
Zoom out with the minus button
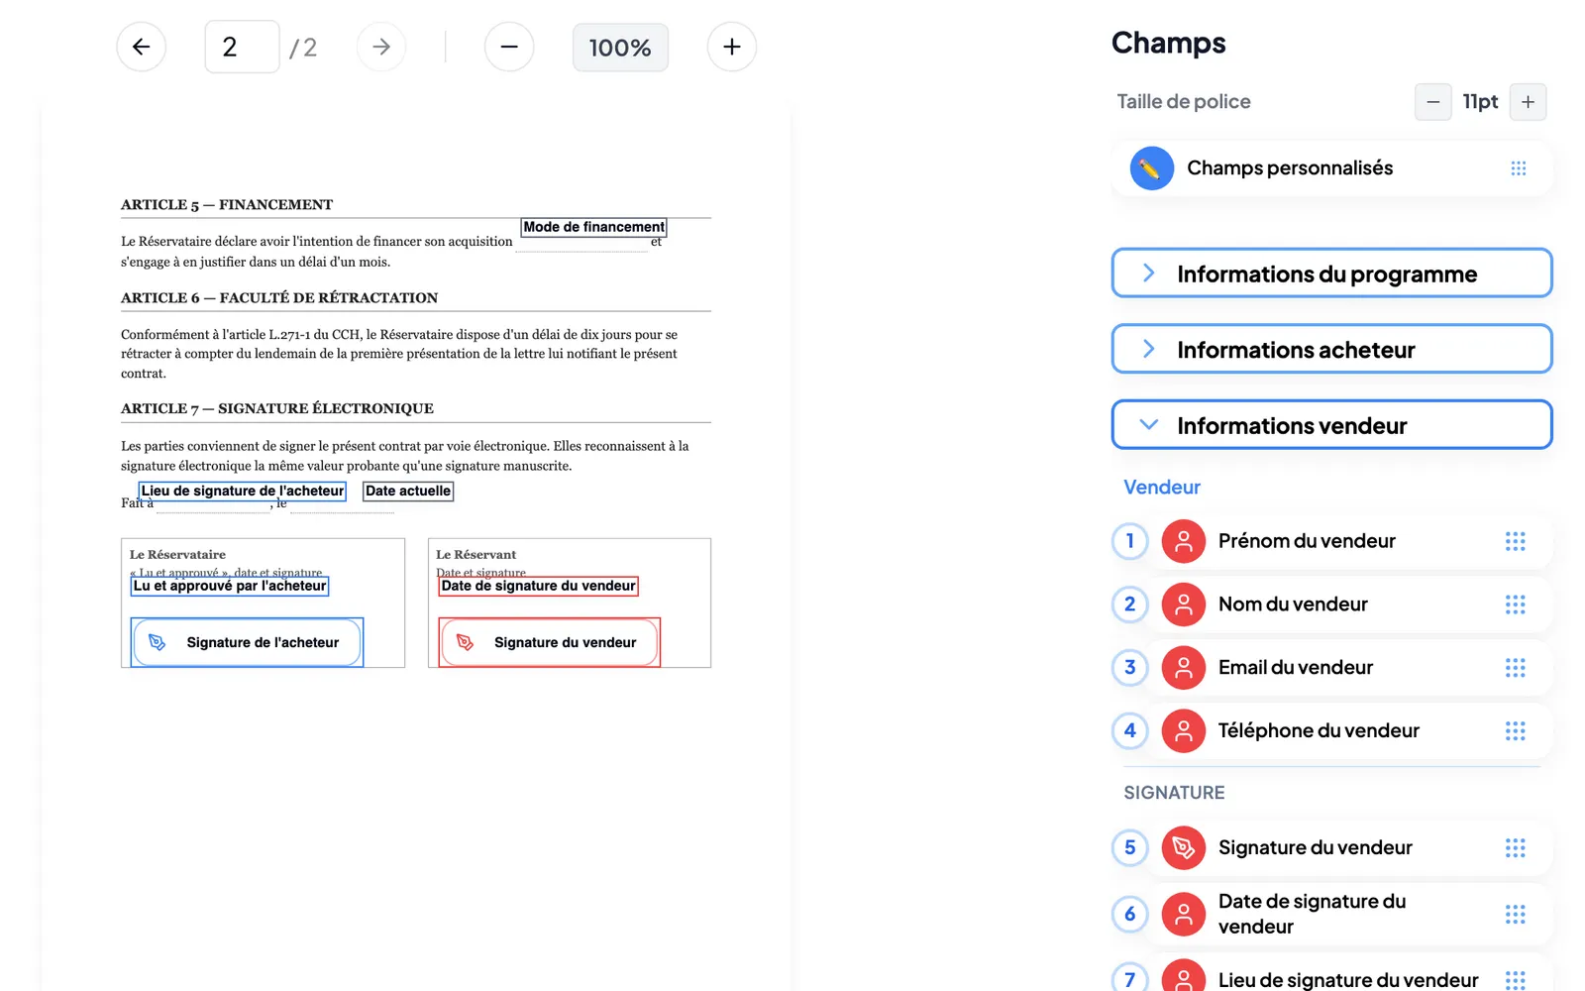[509, 47]
